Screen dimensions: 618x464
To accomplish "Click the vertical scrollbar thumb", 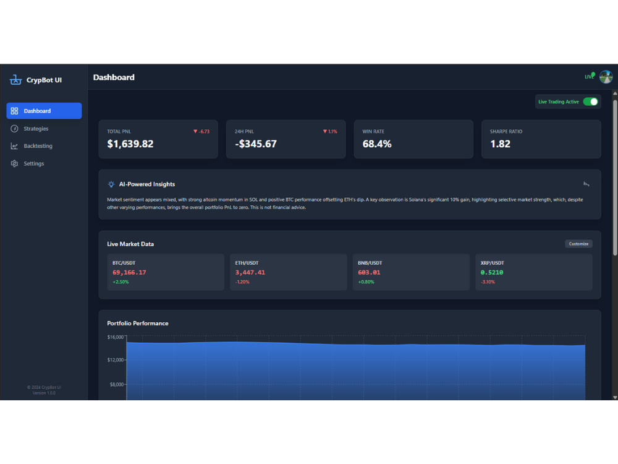I will [615, 178].
